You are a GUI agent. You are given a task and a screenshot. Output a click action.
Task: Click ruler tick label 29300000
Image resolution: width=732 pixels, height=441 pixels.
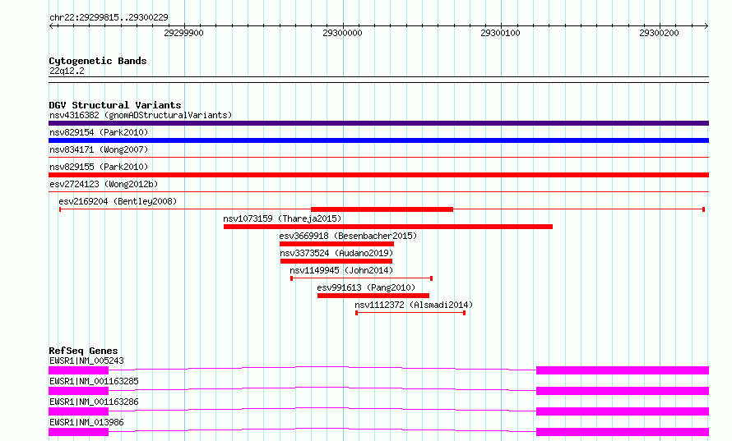coord(342,33)
